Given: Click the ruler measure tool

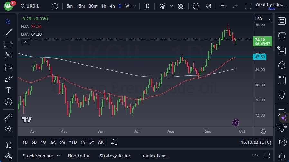Looking at the screenshot, I should 8,117.
